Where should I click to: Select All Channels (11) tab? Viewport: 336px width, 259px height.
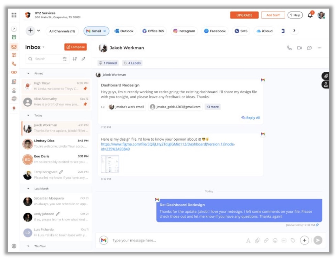tap(62, 31)
